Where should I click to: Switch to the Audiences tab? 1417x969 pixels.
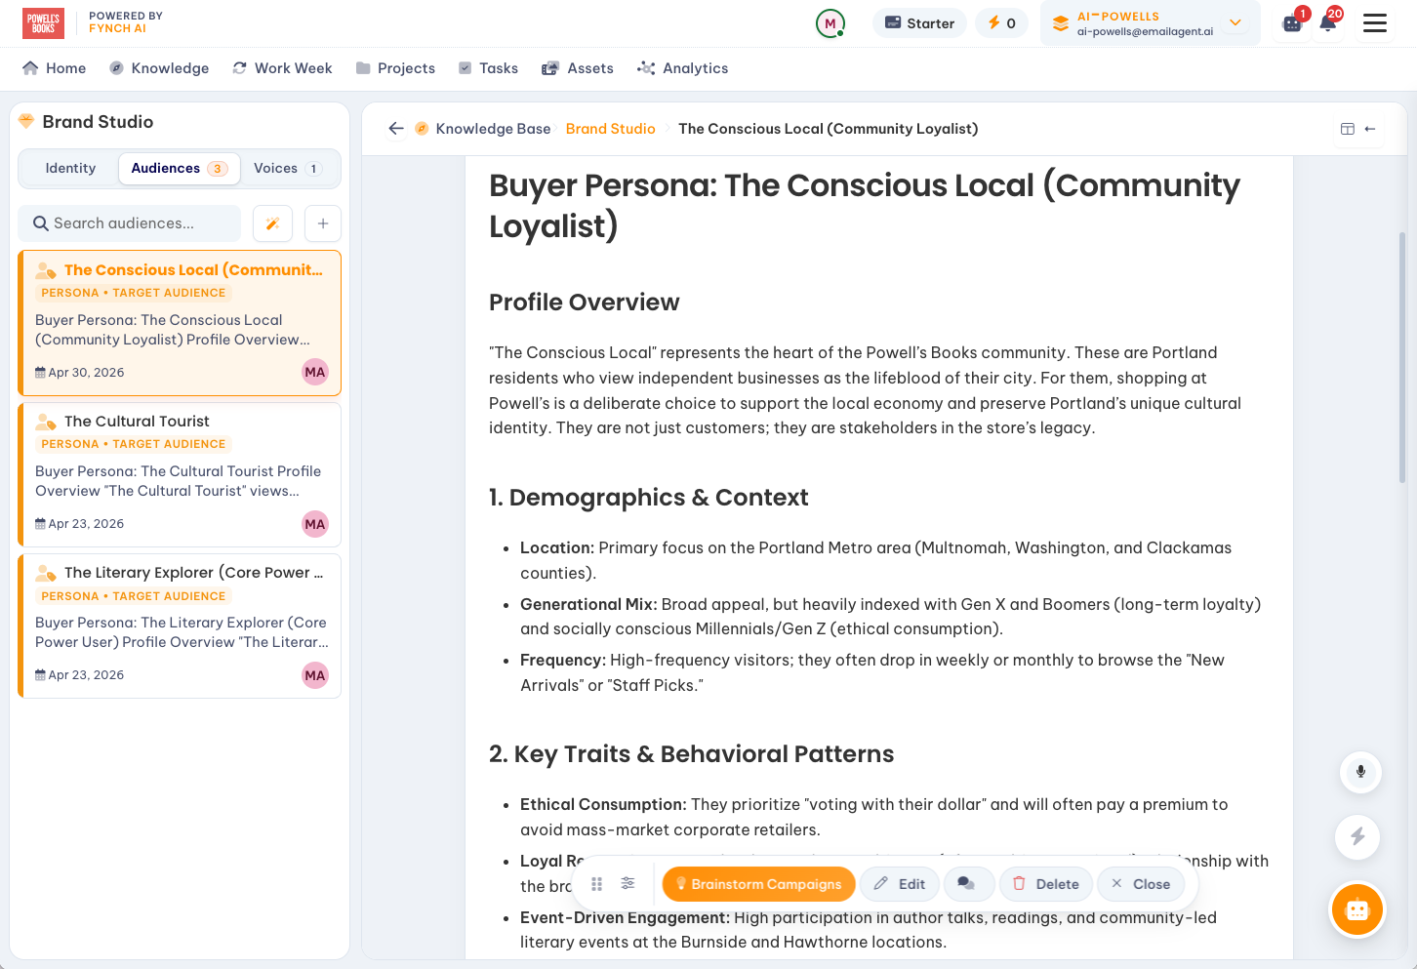point(179,168)
